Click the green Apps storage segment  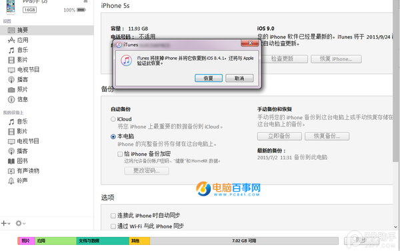tap(56, 241)
